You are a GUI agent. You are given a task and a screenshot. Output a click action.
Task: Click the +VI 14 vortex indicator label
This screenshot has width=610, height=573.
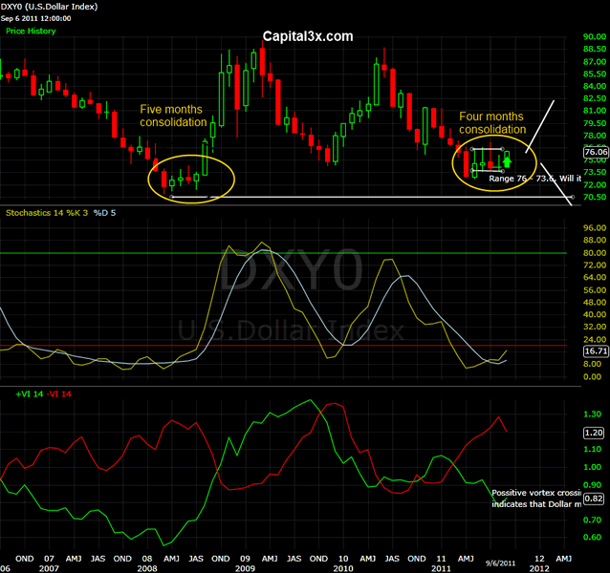pos(30,394)
